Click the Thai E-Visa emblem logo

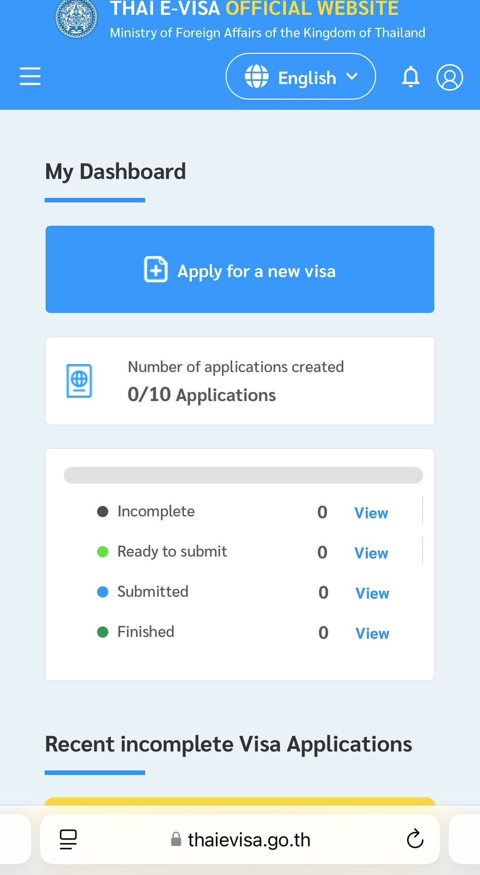tap(77, 19)
